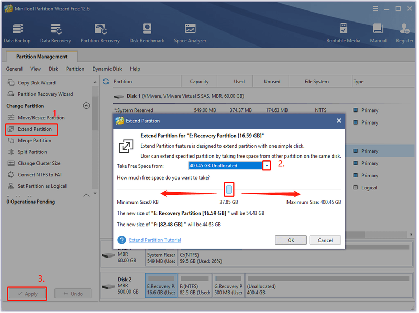Open the Dynamic Disk menu
Image resolution: width=419 pixels, height=313 pixels.
pyautogui.click(x=107, y=69)
